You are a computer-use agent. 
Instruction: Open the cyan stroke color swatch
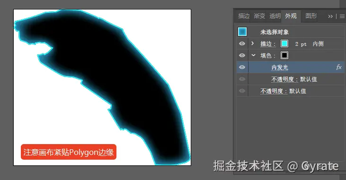tap(284, 43)
